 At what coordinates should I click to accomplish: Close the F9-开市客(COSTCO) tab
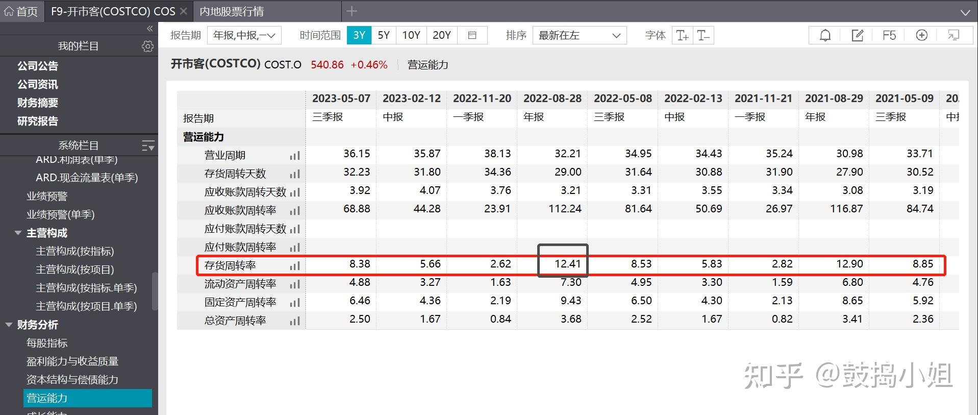[184, 11]
